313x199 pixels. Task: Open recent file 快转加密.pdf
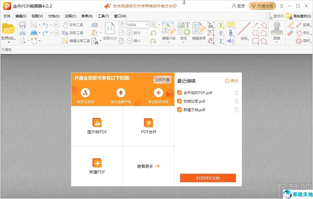click(x=194, y=101)
